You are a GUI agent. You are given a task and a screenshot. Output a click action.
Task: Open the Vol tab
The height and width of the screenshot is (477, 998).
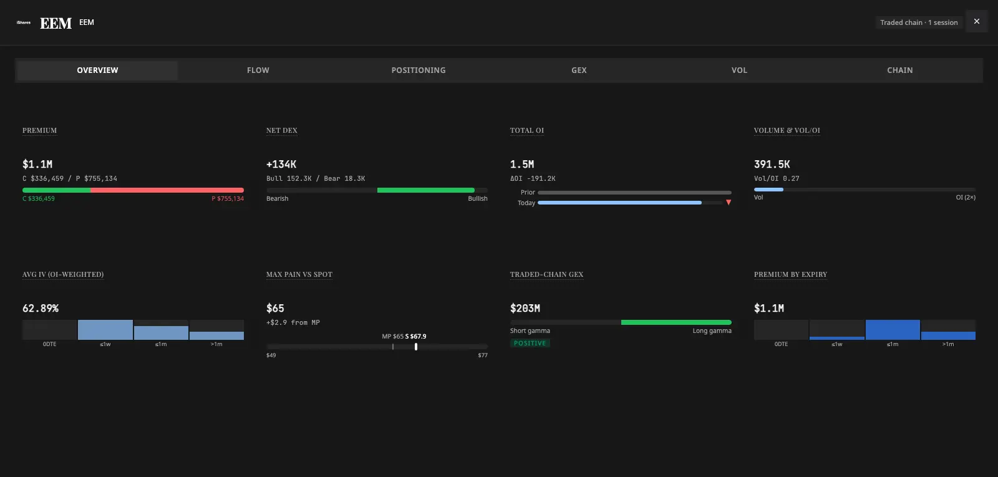[x=739, y=70]
